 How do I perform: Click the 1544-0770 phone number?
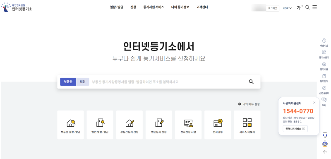298,111
